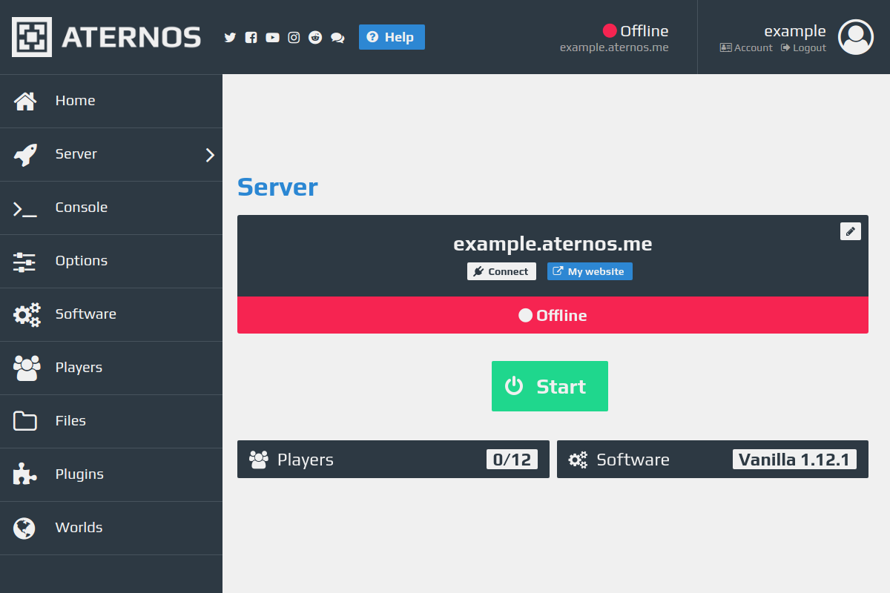Click the Aternos logo
Image resolution: width=890 pixels, height=593 pixels.
click(x=106, y=37)
